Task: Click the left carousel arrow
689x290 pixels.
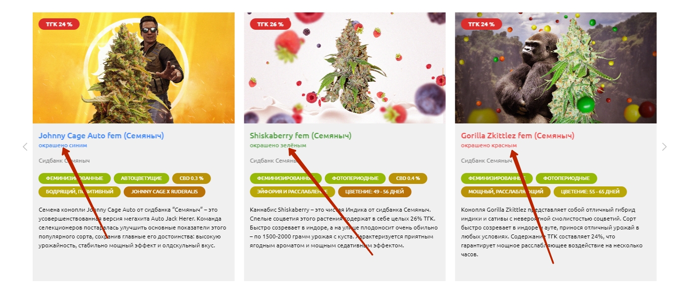Action: pyautogui.click(x=25, y=147)
